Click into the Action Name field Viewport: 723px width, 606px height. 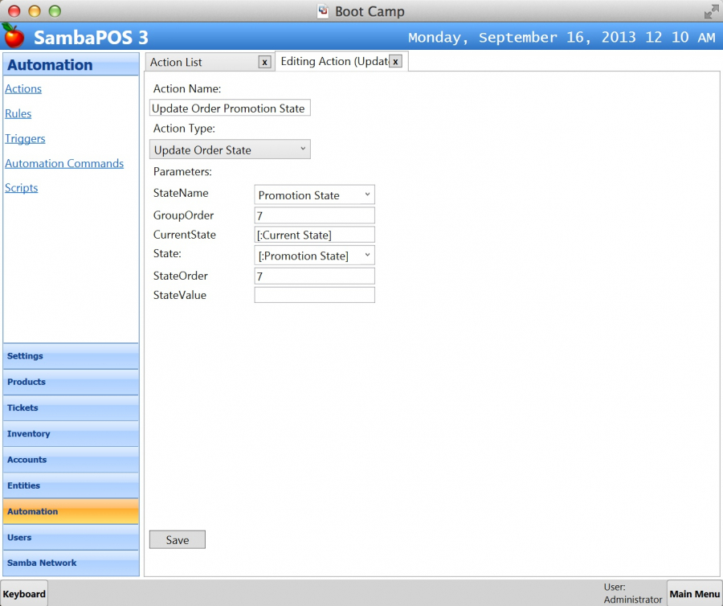[230, 109]
